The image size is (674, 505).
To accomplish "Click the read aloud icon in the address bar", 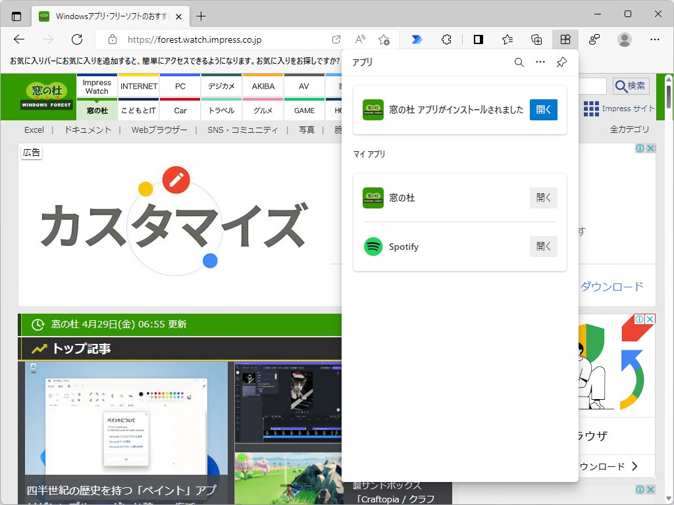I will [x=360, y=39].
